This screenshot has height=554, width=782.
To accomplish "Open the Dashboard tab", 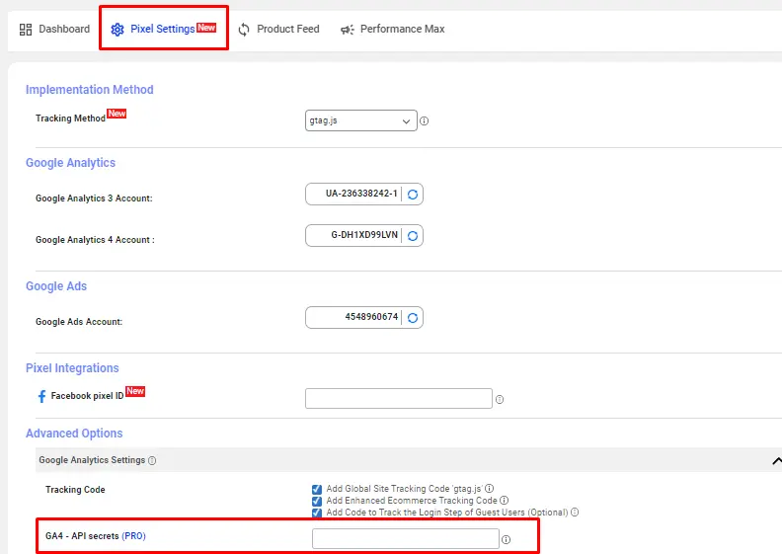I will point(54,29).
